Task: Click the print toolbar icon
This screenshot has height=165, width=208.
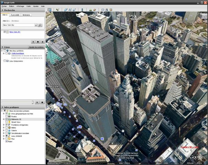Action: [x=107, y=10]
